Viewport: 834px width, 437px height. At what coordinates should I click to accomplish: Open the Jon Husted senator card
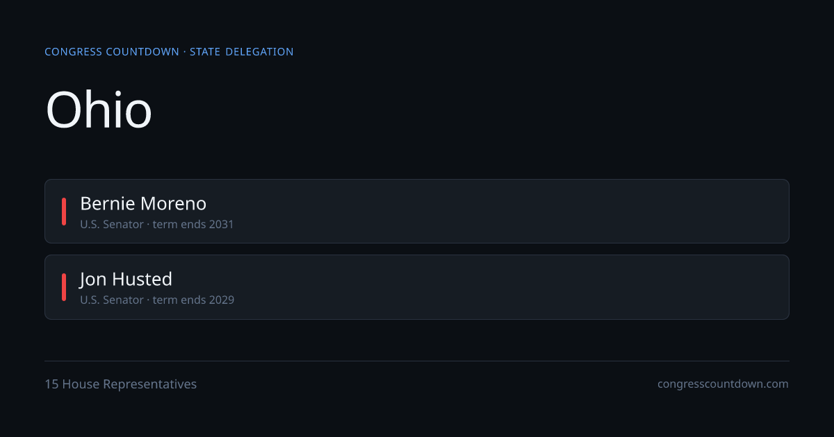417,287
